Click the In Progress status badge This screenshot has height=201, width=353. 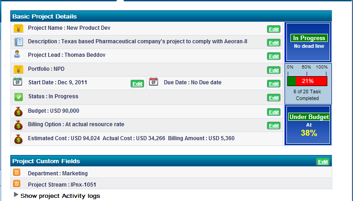308,38
